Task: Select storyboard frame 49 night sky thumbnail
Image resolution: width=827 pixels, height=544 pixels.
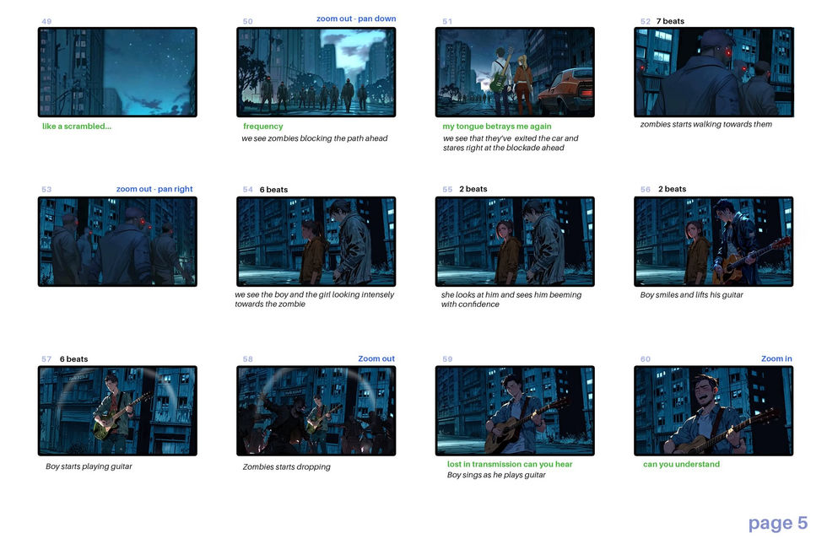Action: click(117, 73)
